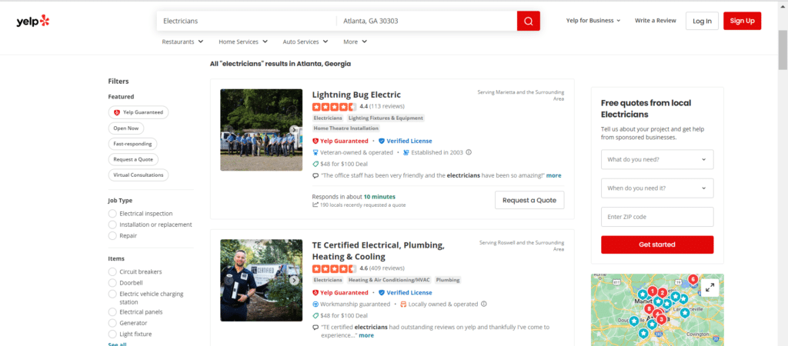Click Verified License badge icon on Lightning Bug Electric
The width and height of the screenshot is (788, 346).
click(382, 141)
